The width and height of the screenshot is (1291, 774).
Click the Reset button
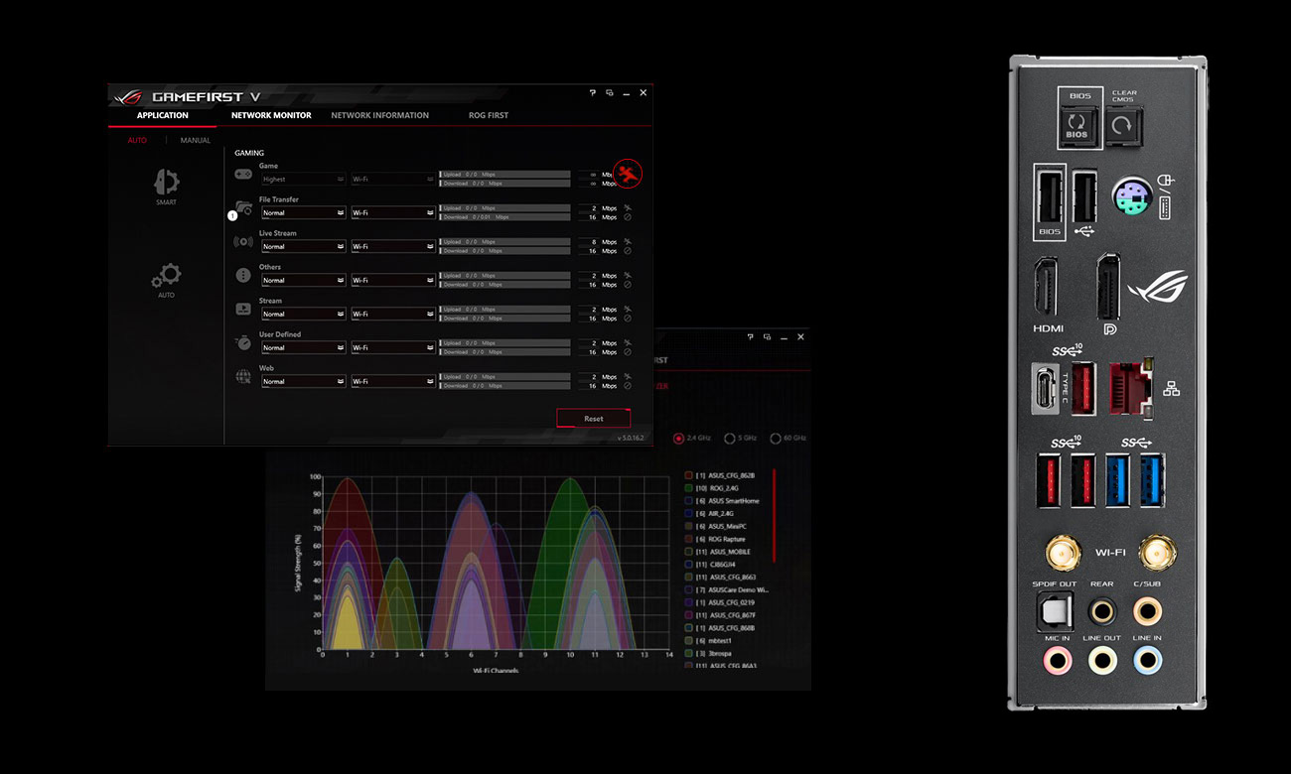tap(593, 418)
